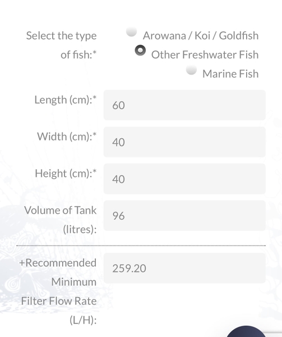The height and width of the screenshot is (337, 282).
Task: Click the Volume of Tank field showing 96
Action: tap(184, 216)
